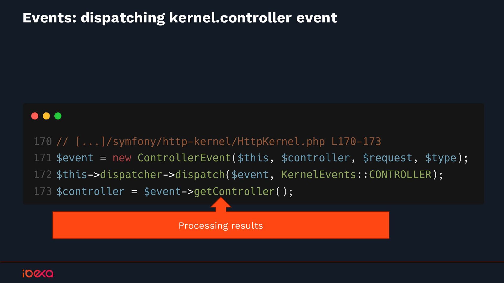504x283 pixels.
Task: Click the 'new' keyword
Action: (x=122, y=158)
